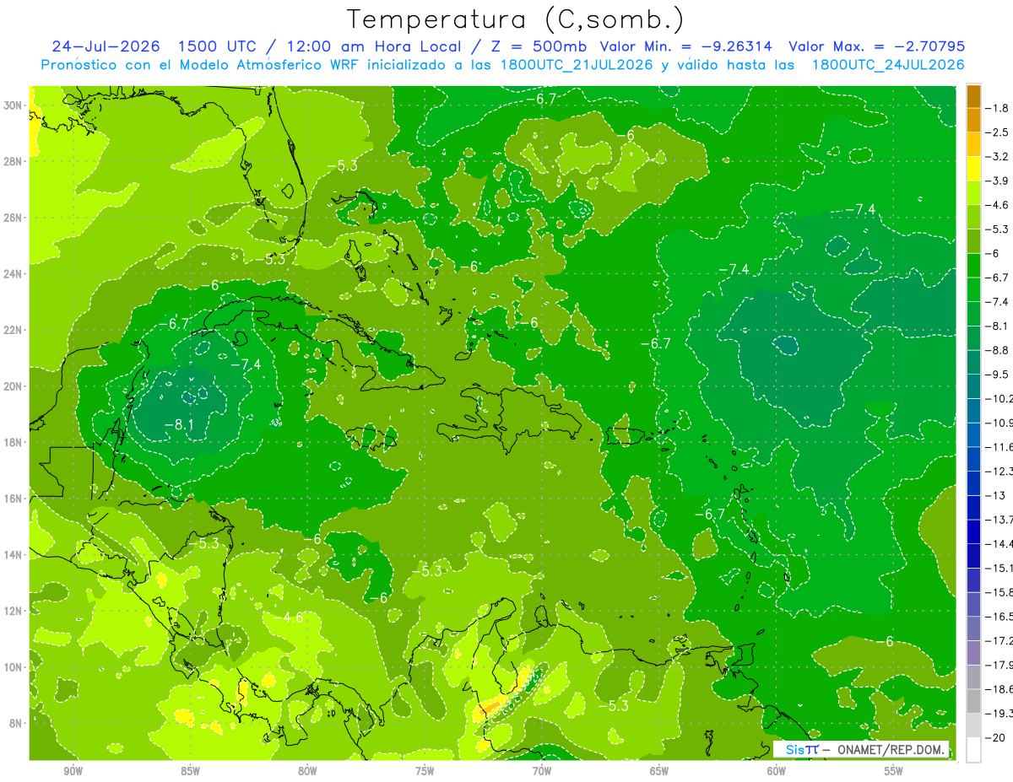This screenshot has width=1013, height=782.
Task: Click the 30N latitude axis label
Action: click(14, 105)
